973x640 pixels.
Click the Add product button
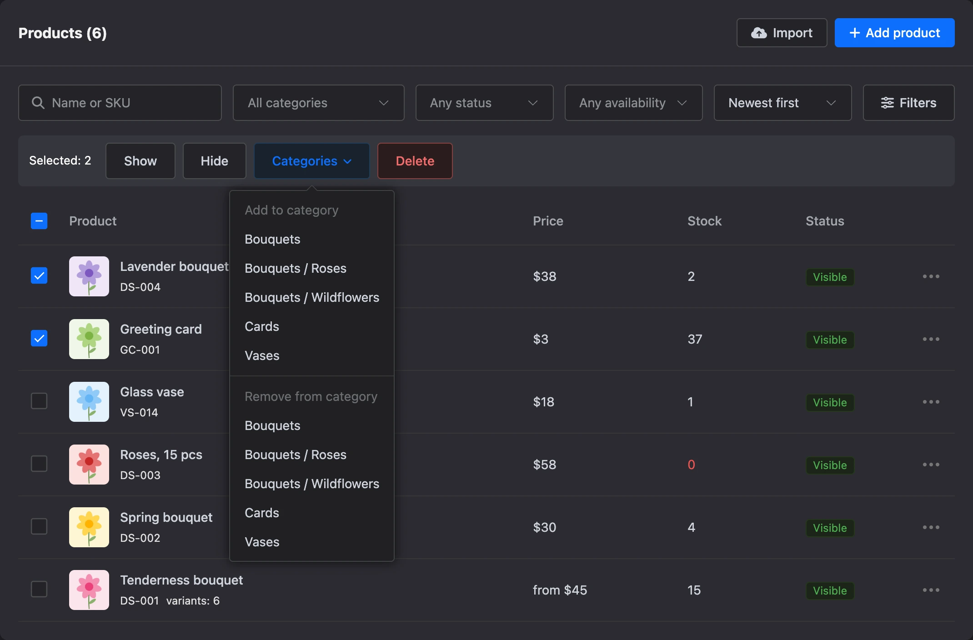pos(894,33)
